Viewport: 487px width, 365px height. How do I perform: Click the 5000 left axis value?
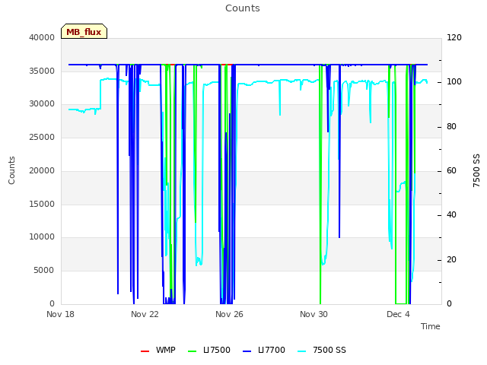(44, 271)
